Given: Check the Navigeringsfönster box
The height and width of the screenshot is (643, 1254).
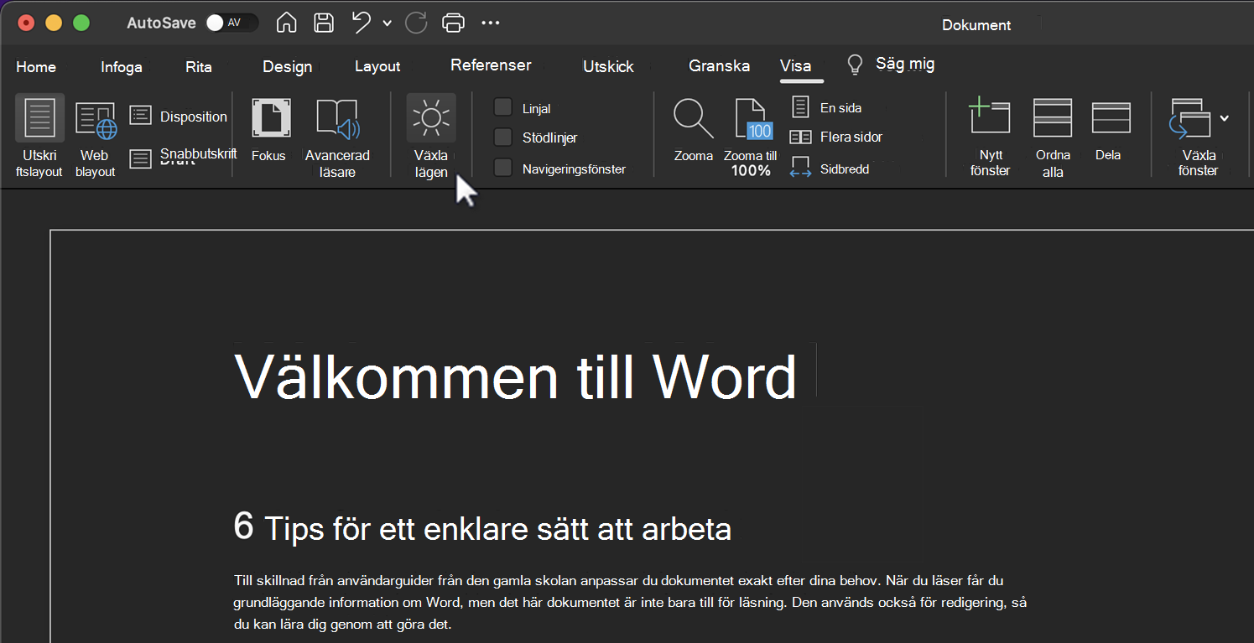Looking at the screenshot, I should pos(502,168).
